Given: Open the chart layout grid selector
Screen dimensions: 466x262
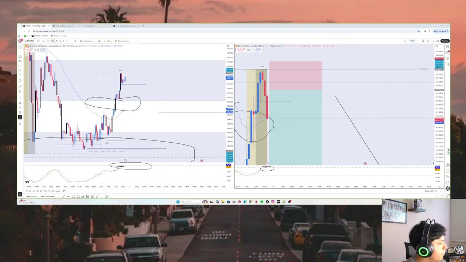Looking at the screenshot, I should pos(406,41).
